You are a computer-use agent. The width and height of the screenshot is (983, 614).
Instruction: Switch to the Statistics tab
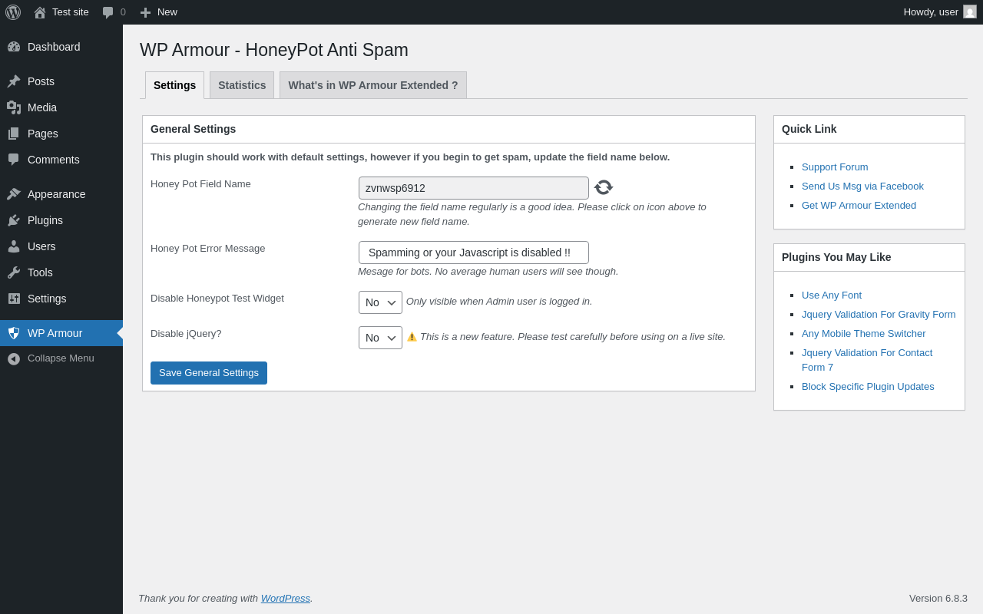242,85
